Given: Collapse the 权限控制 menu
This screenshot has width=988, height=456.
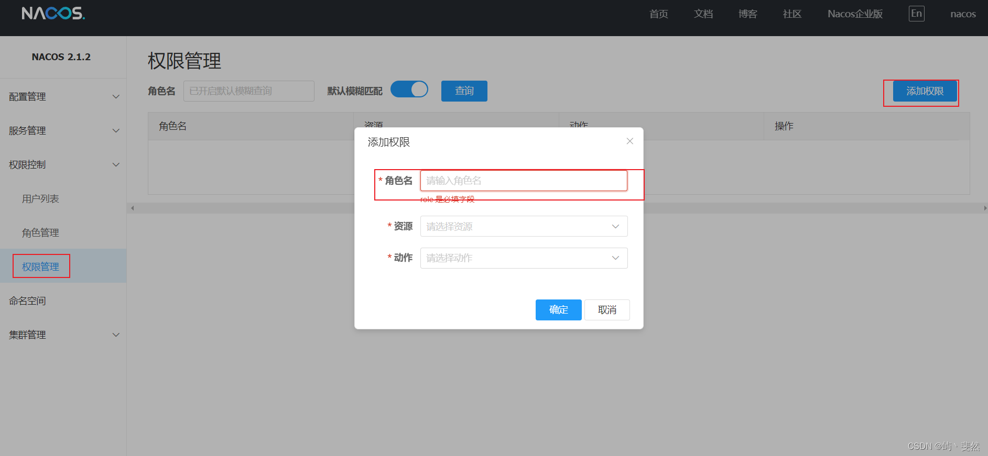Looking at the screenshot, I should point(63,164).
